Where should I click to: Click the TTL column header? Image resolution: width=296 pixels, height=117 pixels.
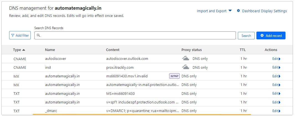coord(243,50)
